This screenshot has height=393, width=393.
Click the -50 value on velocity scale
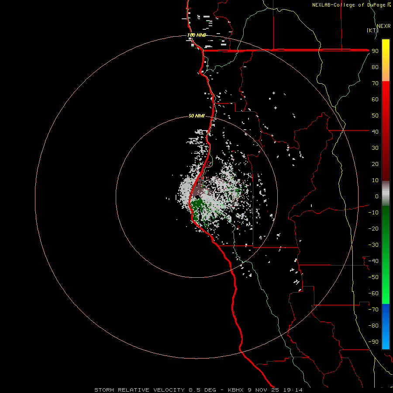coord(373,277)
